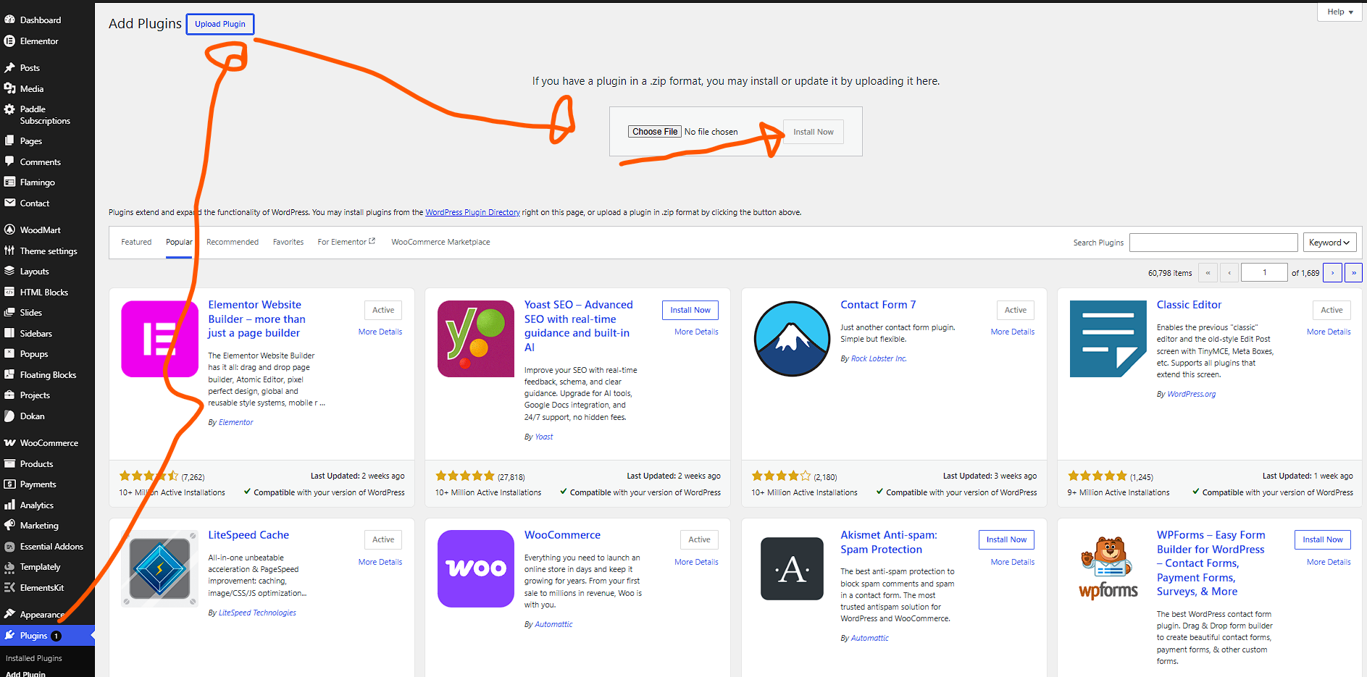
Task: Go to the next page of plugins
Action: click(x=1332, y=272)
